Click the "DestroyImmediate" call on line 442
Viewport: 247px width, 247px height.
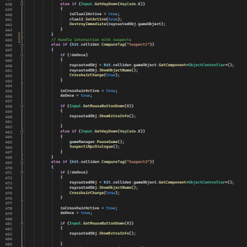click(88, 24)
